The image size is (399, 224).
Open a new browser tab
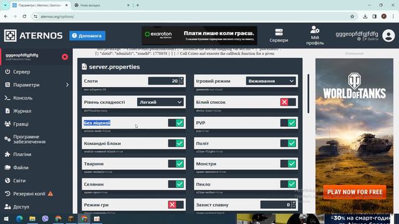(137, 5)
